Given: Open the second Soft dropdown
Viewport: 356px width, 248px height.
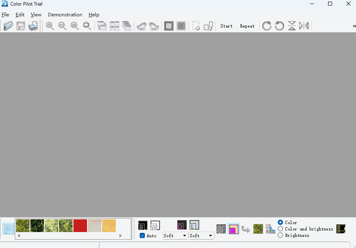Looking at the screenshot, I should [201, 236].
